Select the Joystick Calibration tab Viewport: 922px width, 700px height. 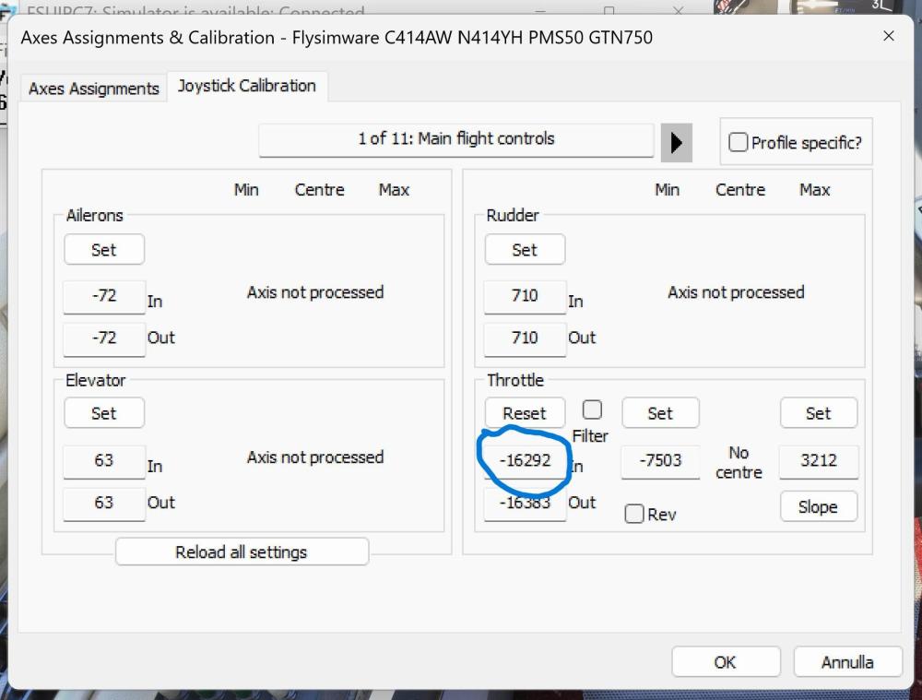pyautogui.click(x=246, y=87)
